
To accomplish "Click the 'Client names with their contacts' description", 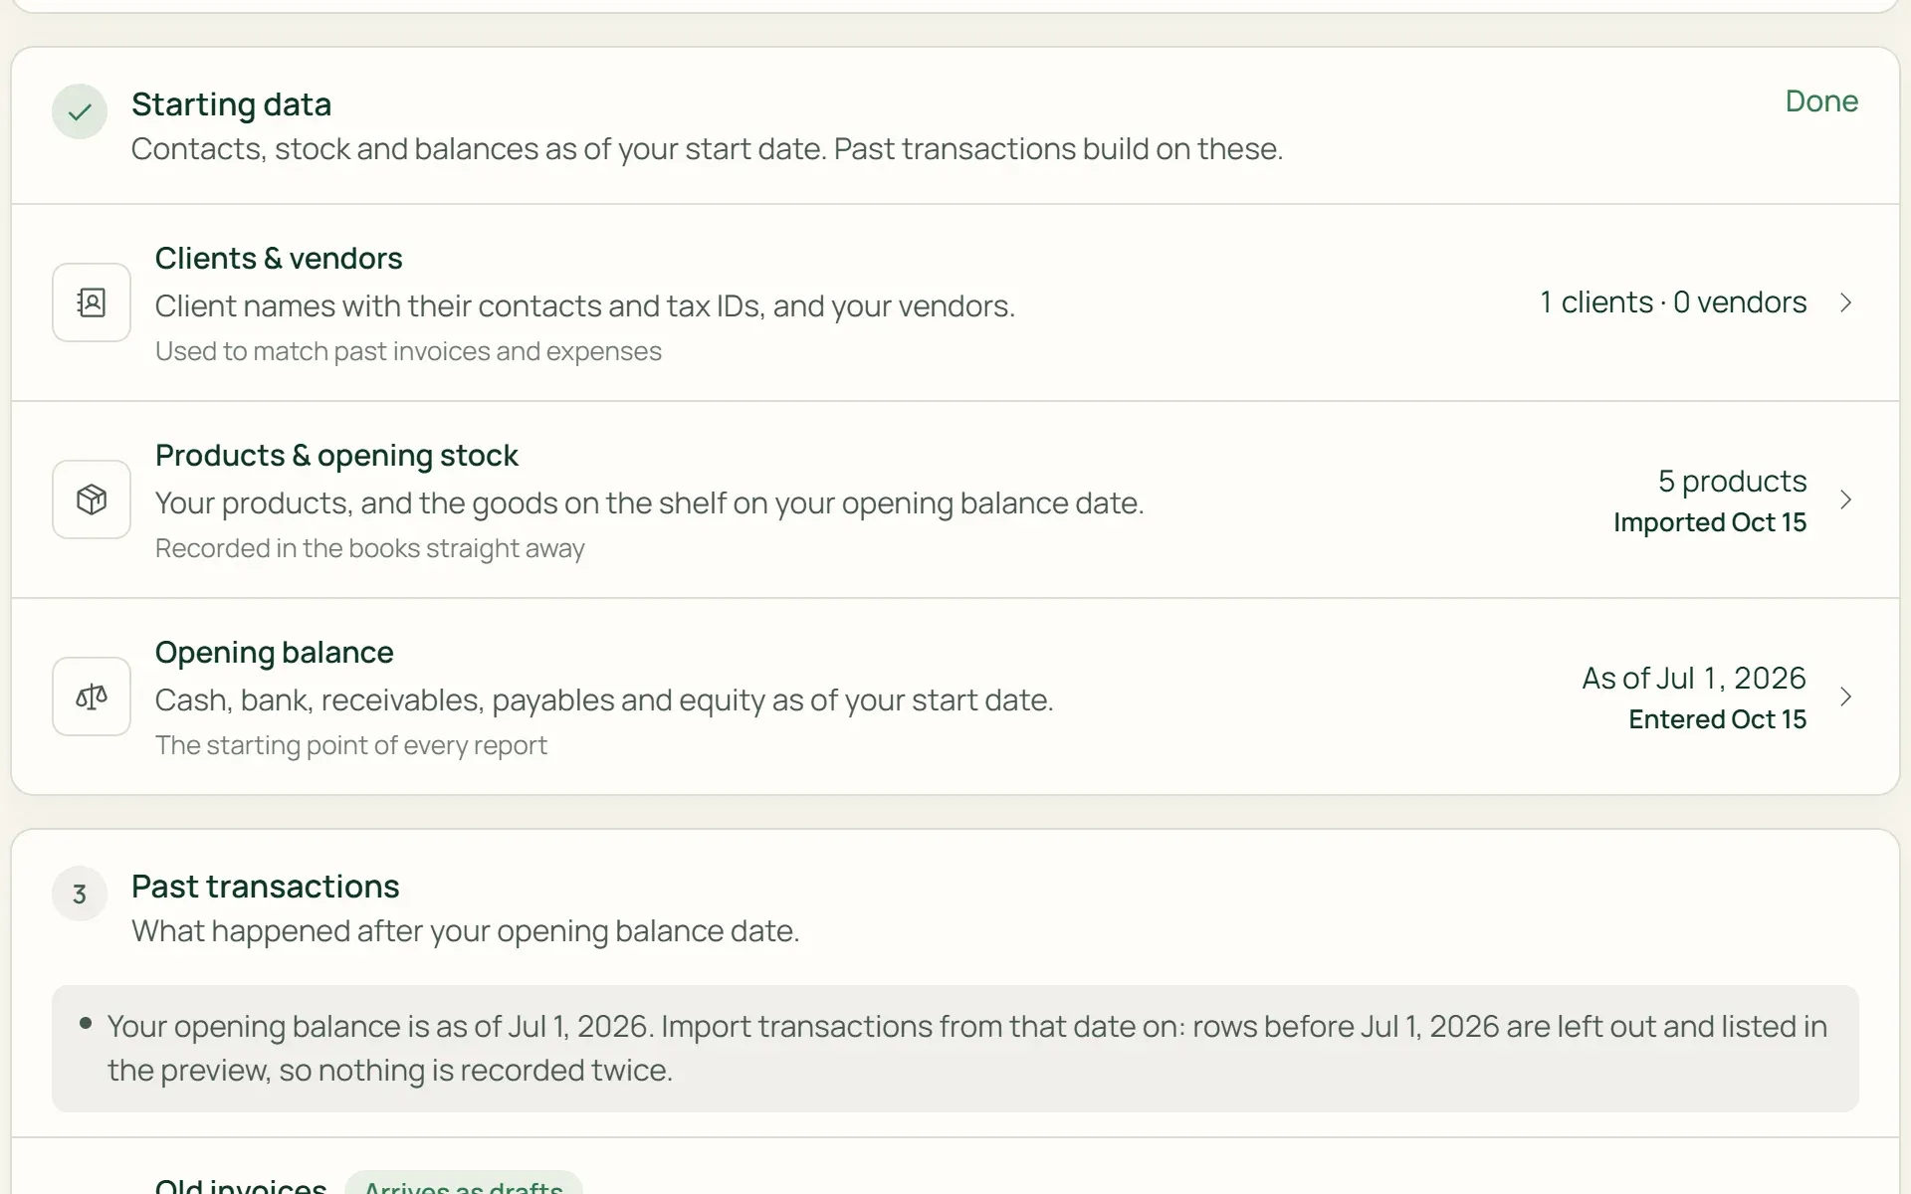I will (585, 306).
